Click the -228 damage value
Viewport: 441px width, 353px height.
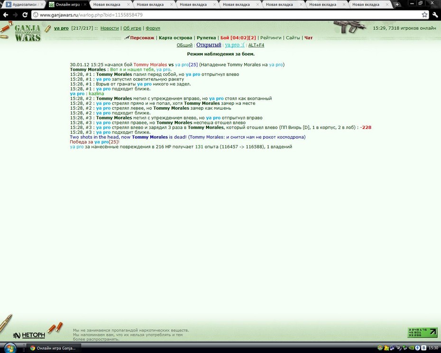click(366, 128)
